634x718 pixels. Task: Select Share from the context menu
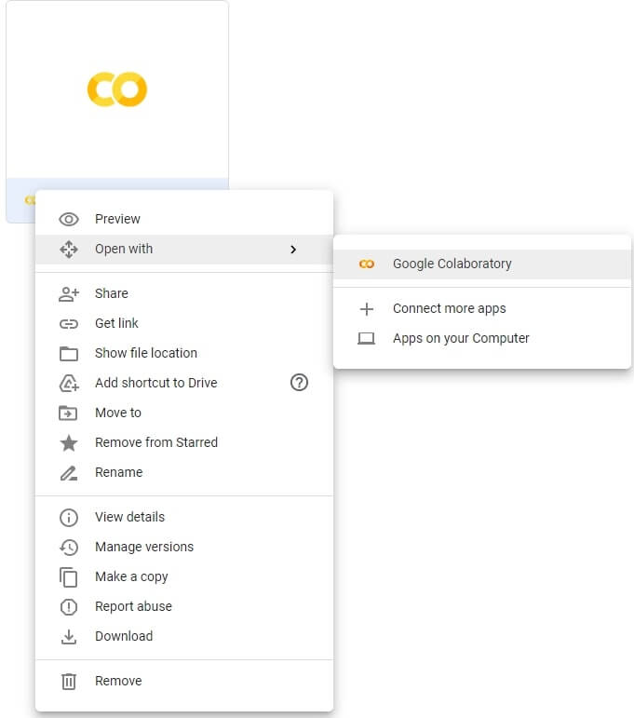[184, 293]
